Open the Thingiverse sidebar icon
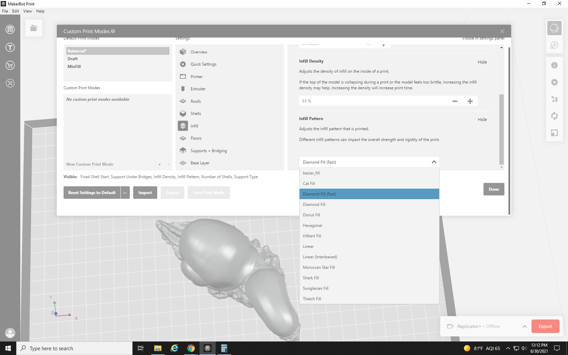This screenshot has height=355, width=568. 10,47
